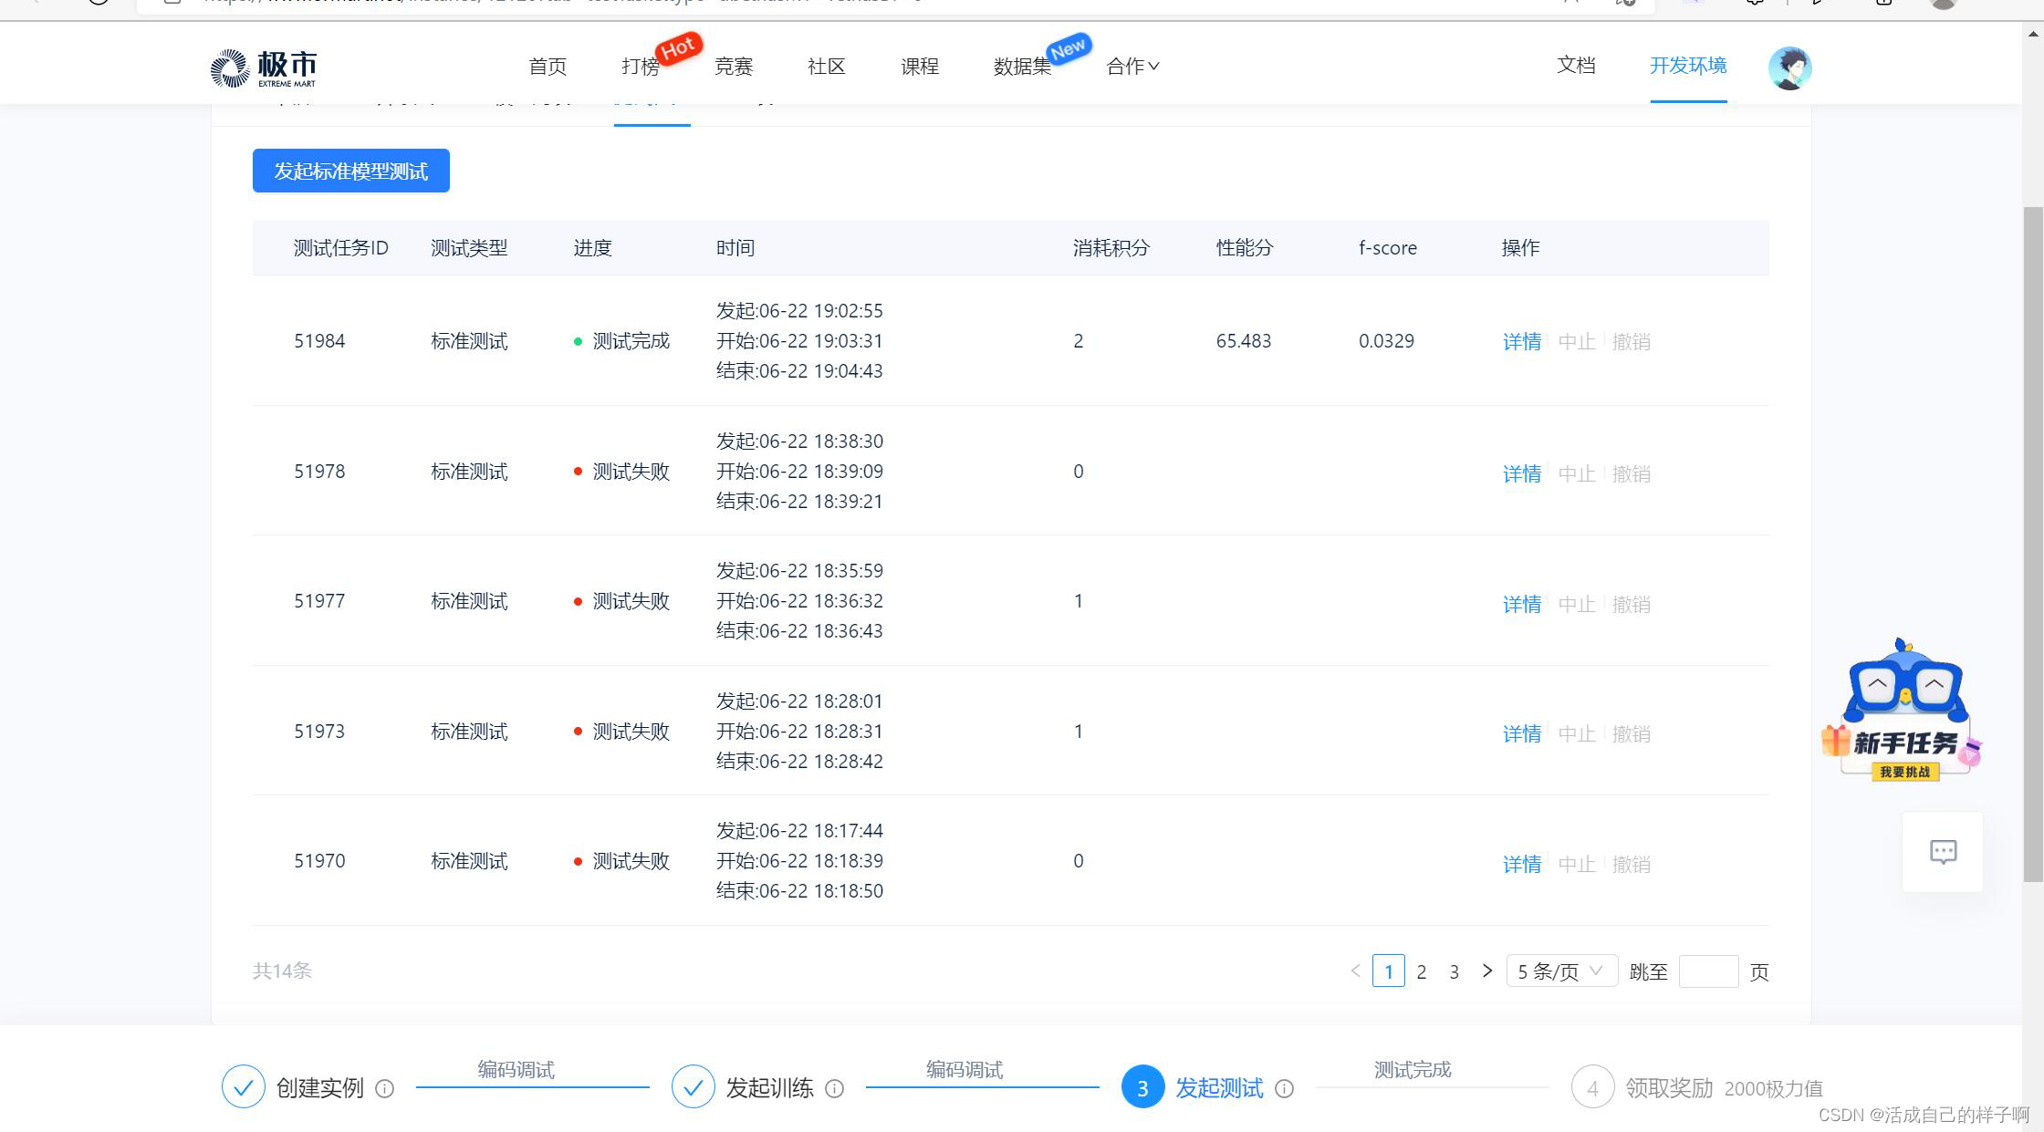Open 详情 for task 51984

(1521, 342)
